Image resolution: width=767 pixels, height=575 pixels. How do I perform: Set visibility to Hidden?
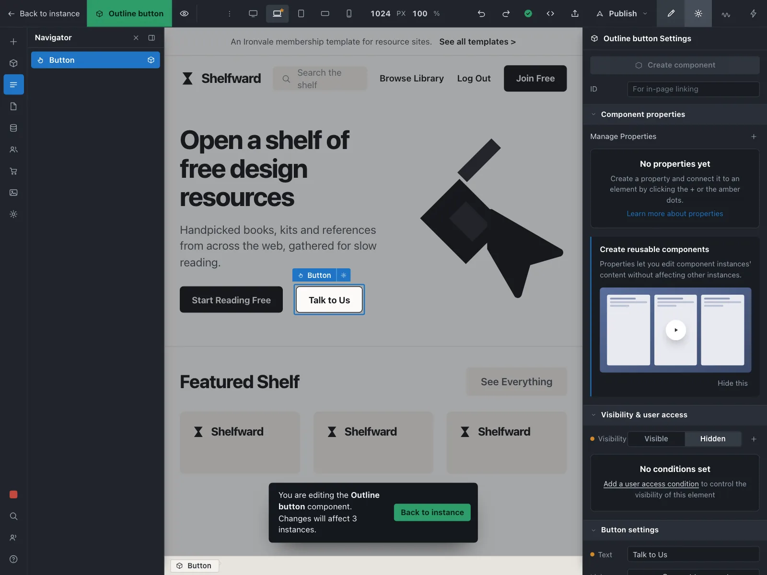713,439
